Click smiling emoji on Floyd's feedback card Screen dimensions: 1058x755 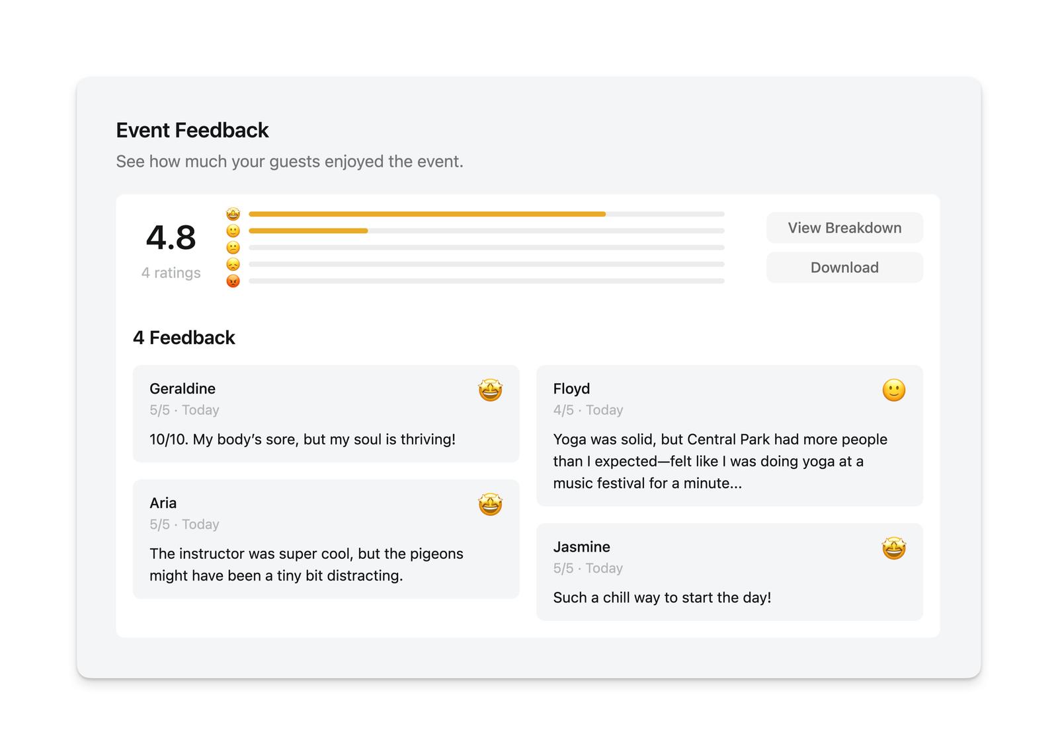[x=893, y=390]
